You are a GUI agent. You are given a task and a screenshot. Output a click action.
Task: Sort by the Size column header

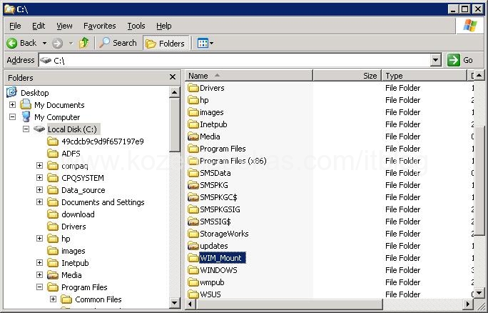tap(347, 76)
